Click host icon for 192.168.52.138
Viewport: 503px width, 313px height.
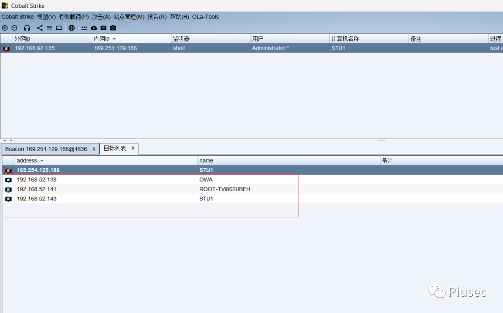[x=8, y=180]
